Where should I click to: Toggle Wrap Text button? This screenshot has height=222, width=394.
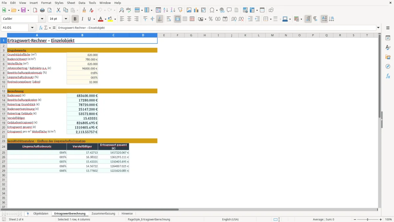pos(169,19)
